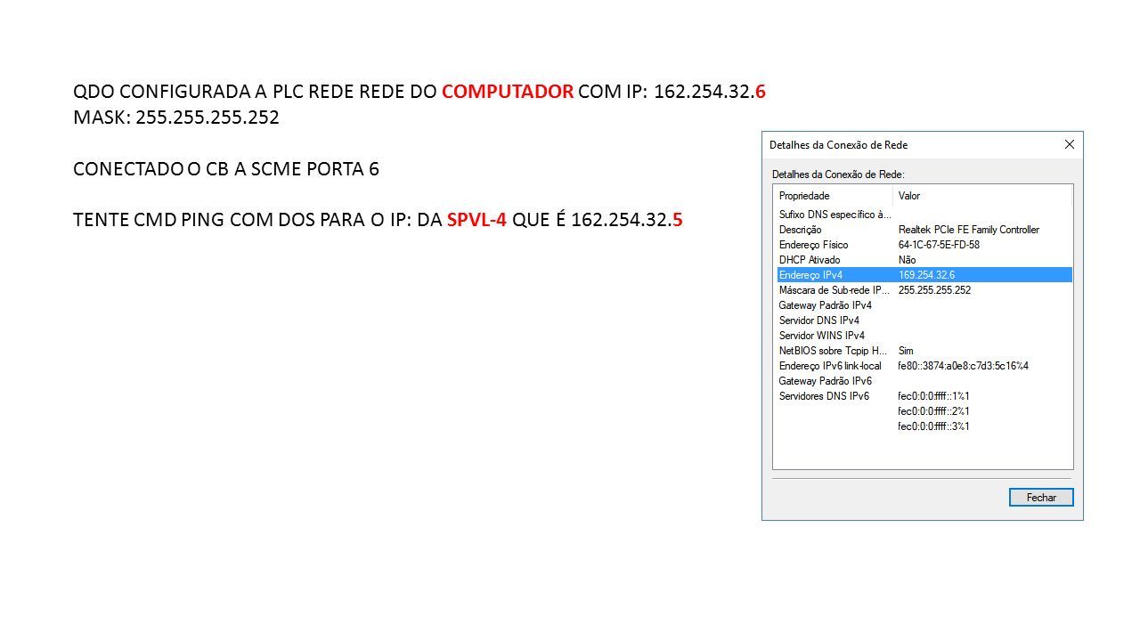Image resolution: width=1140 pixels, height=641 pixels.
Task: Select the Sufixo DNS específico row
Action: pos(924,215)
